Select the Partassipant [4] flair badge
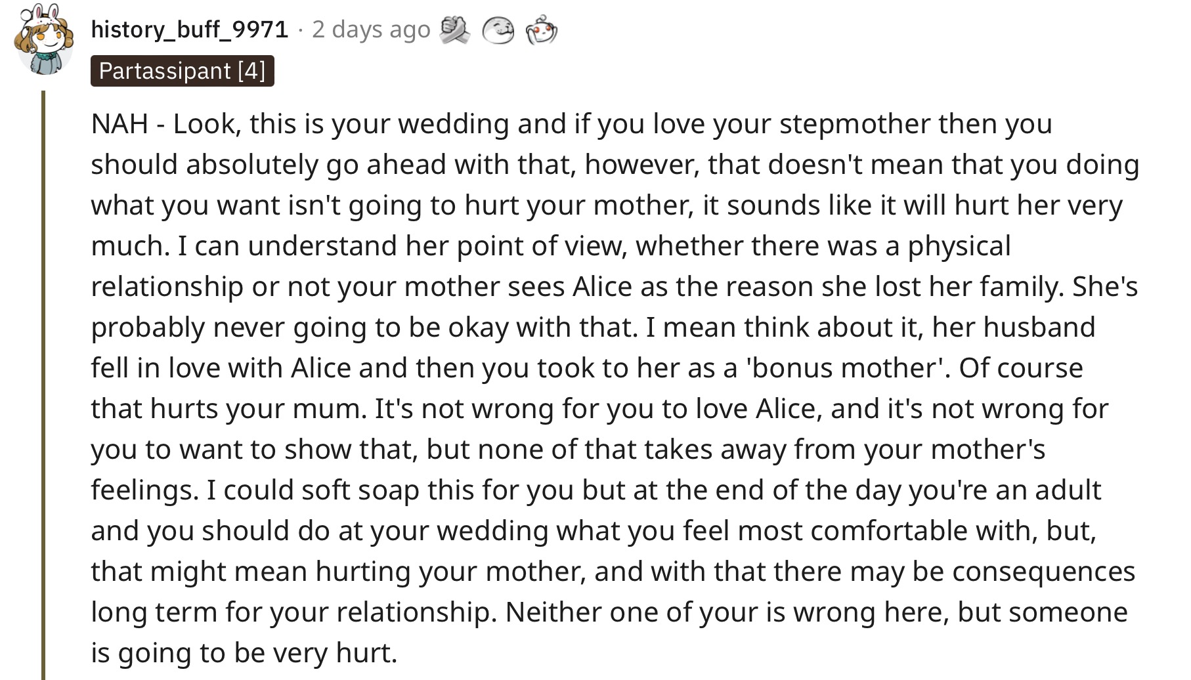The image size is (1191, 680). [183, 71]
